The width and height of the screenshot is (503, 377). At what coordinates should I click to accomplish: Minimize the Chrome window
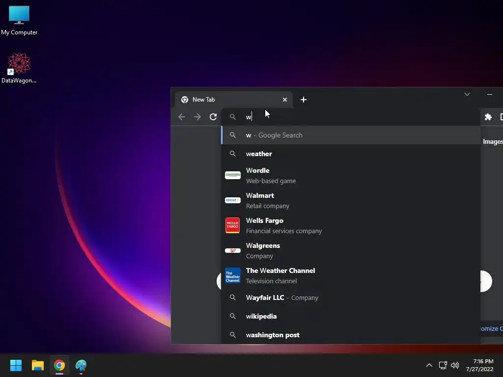point(490,94)
